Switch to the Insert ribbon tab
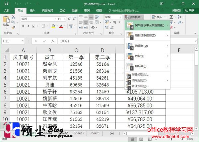Screen dimensions: 199x142 click(x=33, y=10)
